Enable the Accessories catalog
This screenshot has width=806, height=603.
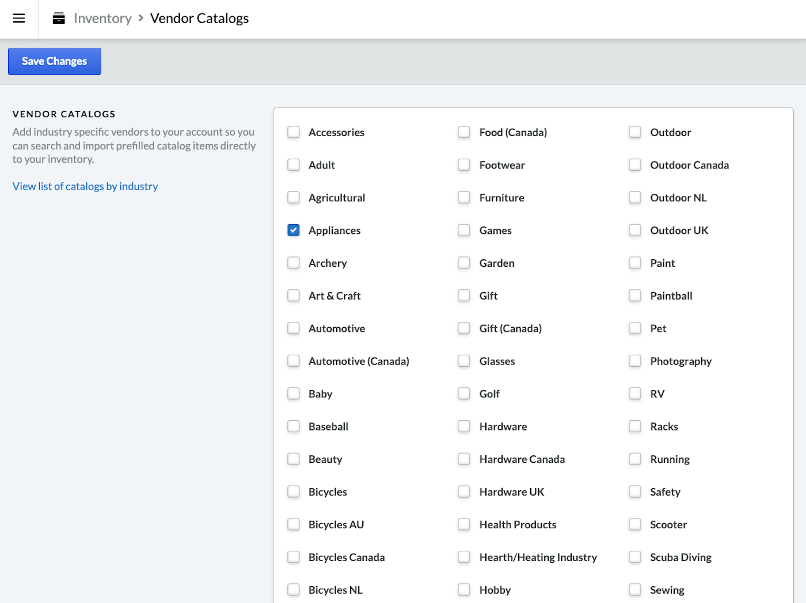[293, 132]
